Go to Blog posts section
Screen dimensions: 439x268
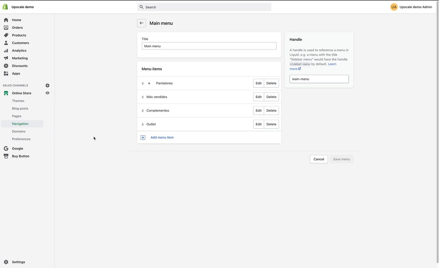point(20,108)
